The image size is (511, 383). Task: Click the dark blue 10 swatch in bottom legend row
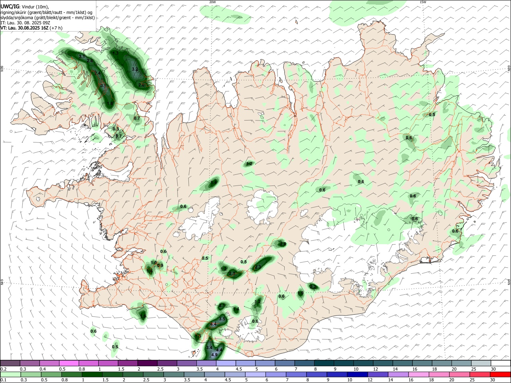pos(357,374)
